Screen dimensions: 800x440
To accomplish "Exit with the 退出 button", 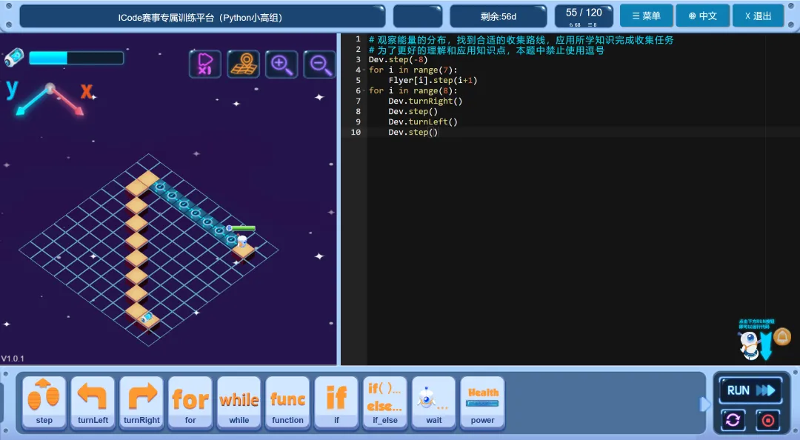I will 759,16.
